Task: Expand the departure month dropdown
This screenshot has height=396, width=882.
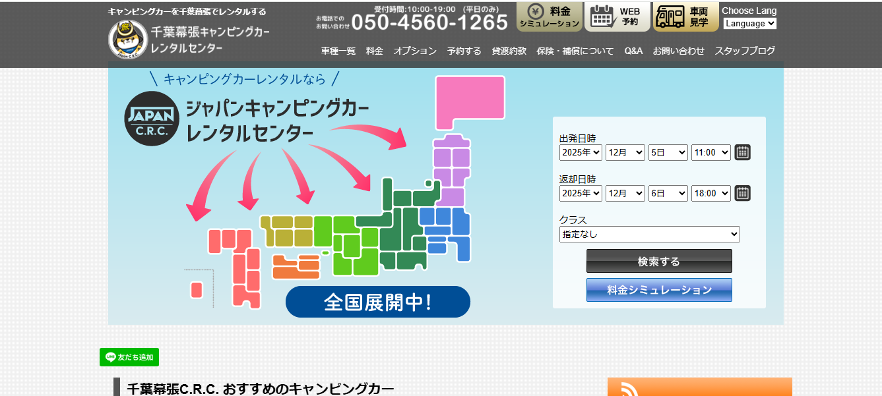Action: pyautogui.click(x=625, y=152)
